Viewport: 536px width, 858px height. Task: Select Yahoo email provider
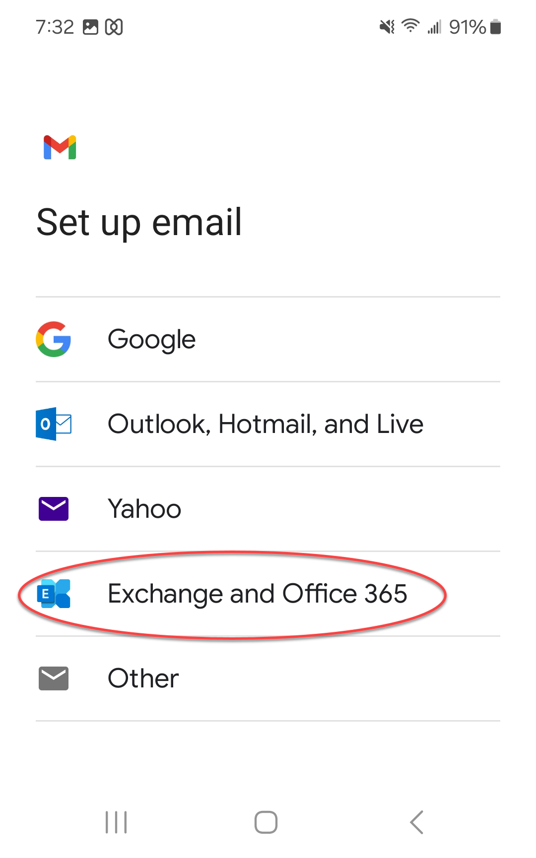[268, 509]
